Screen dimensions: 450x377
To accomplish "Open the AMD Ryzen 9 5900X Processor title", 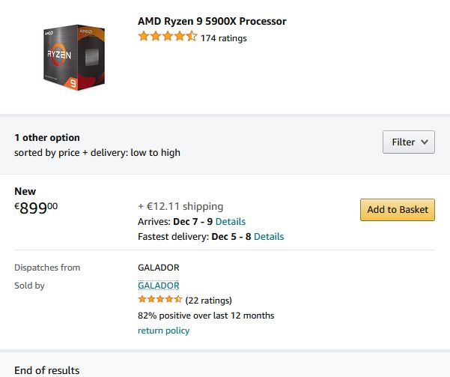I will 212,21.
